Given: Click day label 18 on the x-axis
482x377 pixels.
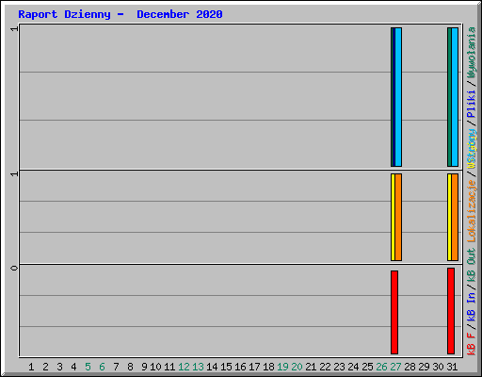Looking at the screenshot, I should 268,367.
